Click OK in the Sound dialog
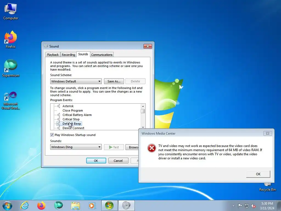This screenshot has width=281, height=211. pos(96,160)
